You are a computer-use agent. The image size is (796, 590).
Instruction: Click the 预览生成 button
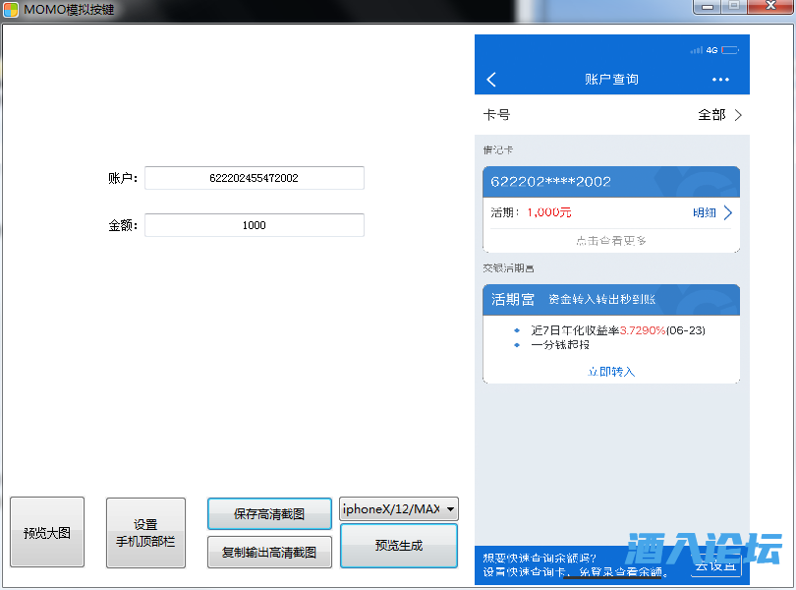398,546
